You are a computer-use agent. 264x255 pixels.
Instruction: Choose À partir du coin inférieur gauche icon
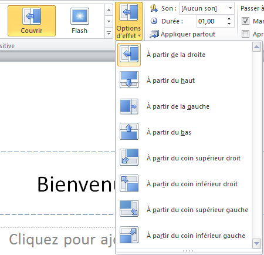pos(129,234)
